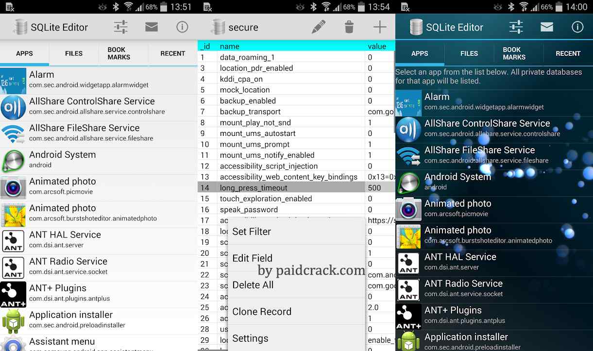
Task: Select the long_press_timeout row
Action: pos(296,187)
